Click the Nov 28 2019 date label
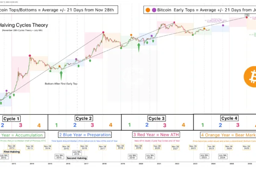 pyautogui.click(x=138, y=147)
